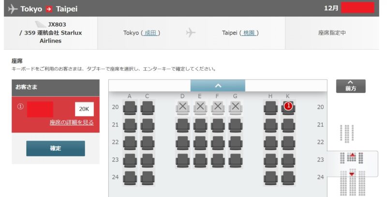Image resolution: width=387 pixels, height=197 pixels.
Task: Select seat 24K by the window
Action: [288, 178]
